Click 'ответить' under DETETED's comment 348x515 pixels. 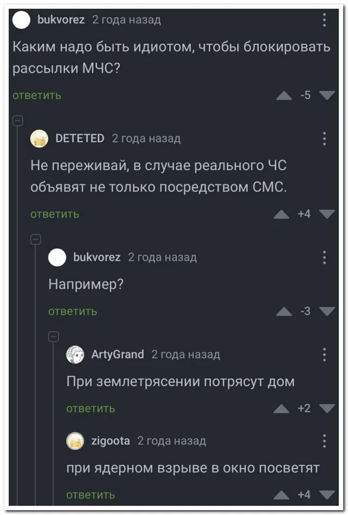tap(55, 214)
